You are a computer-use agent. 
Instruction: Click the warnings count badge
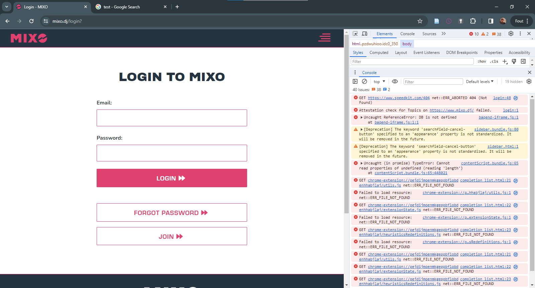click(x=485, y=34)
